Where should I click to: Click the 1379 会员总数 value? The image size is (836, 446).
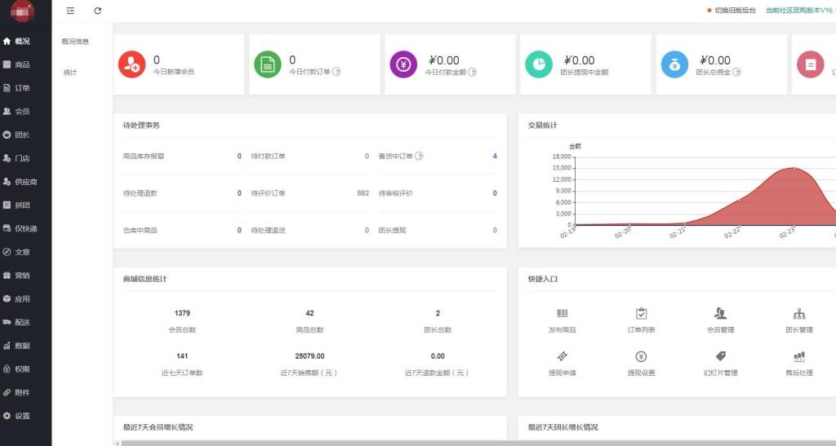tap(182, 313)
